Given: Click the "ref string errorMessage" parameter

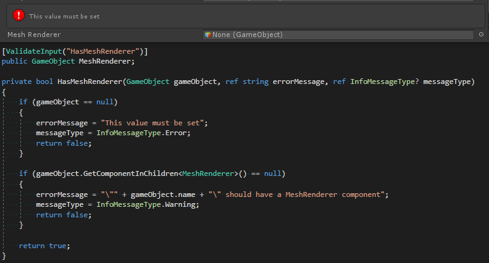Looking at the screenshot, I should click(x=275, y=81).
